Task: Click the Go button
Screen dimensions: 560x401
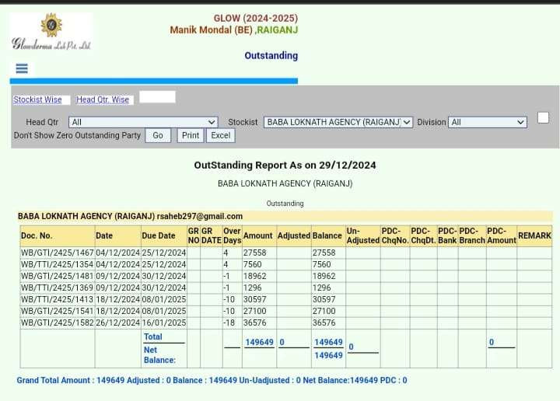Action: [x=158, y=135]
